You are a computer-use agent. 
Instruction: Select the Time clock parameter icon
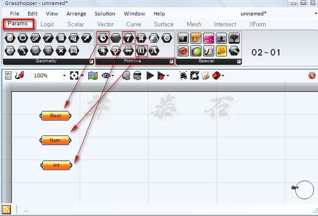pyautogui.click(x=167, y=38)
